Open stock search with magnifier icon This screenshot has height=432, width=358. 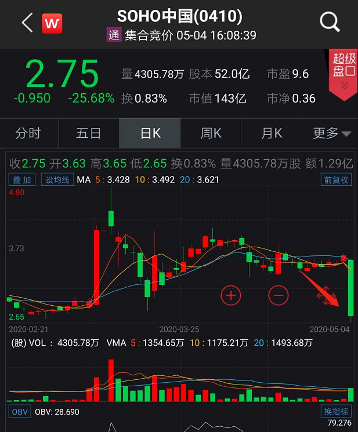(330, 22)
